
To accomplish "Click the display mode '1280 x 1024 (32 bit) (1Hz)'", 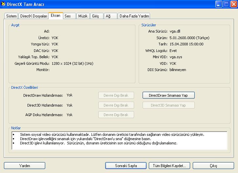I will pos(72,63).
